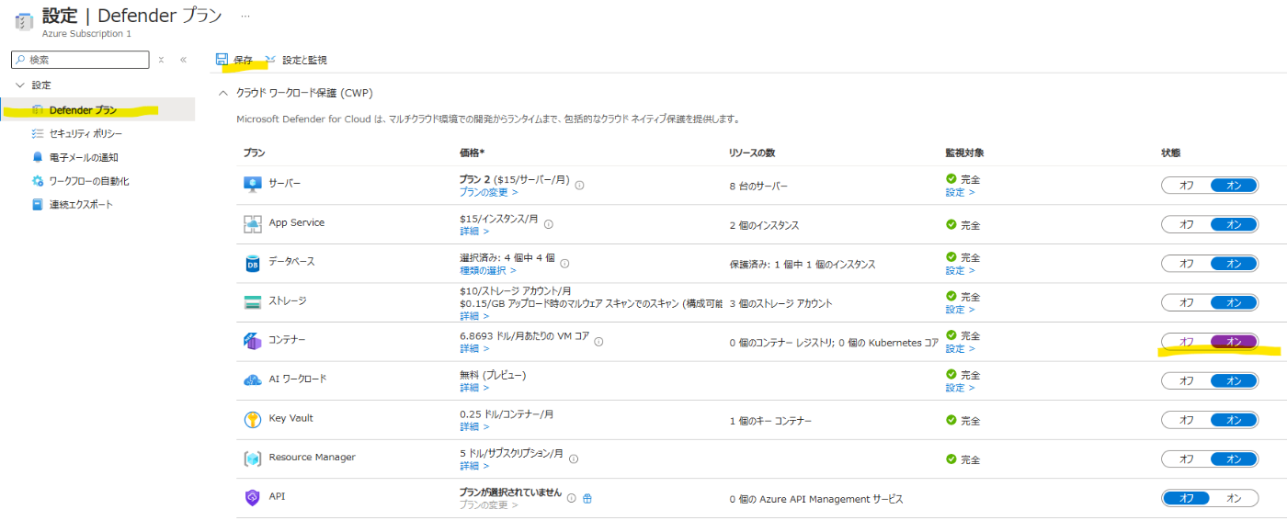Click the gift icon in API row

[x=587, y=498]
